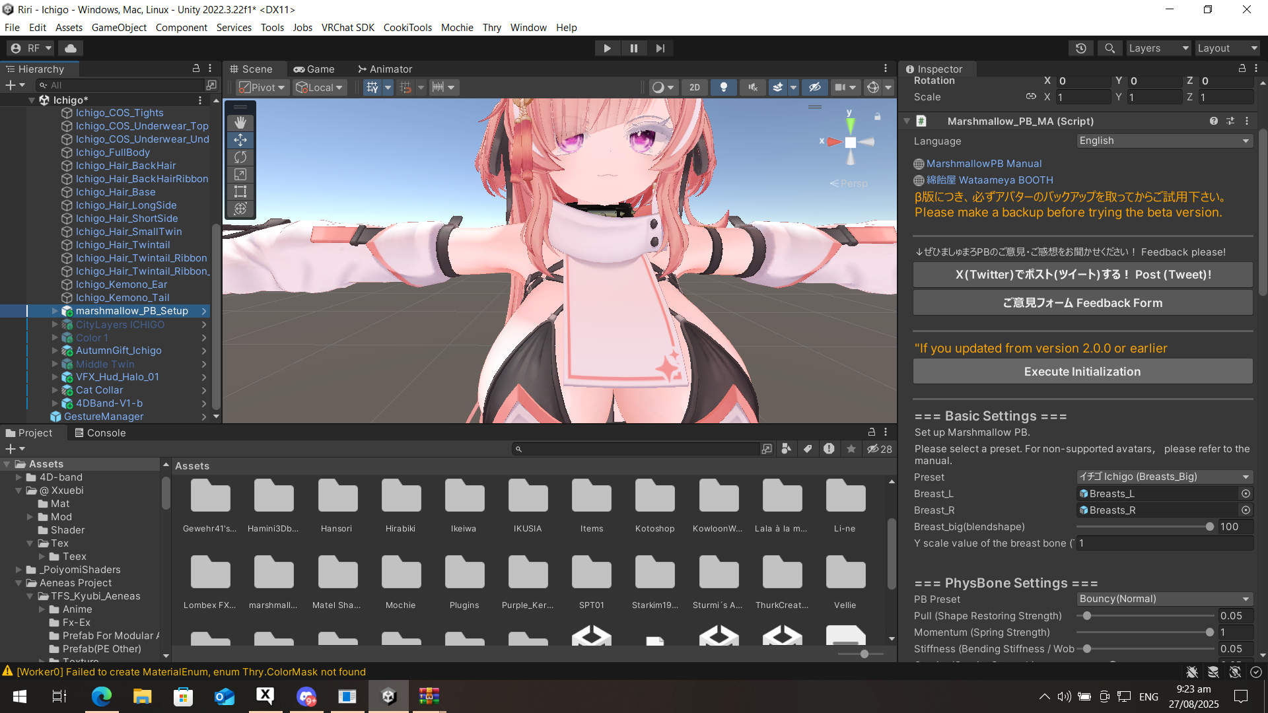Open the VRChat SDK menu
This screenshot has width=1268, height=713.
tap(348, 27)
